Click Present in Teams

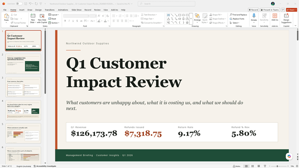pos(270,10)
